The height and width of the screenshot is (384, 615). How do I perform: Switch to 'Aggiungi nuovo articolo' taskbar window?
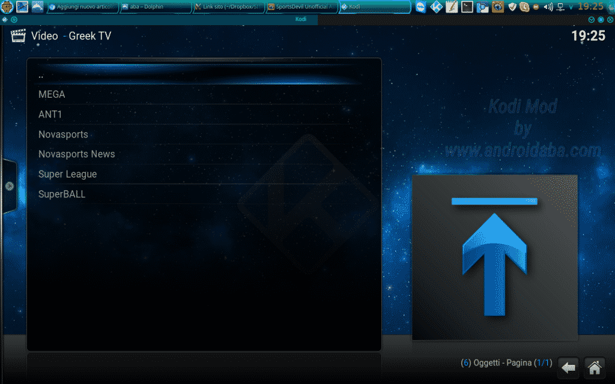[x=83, y=7]
